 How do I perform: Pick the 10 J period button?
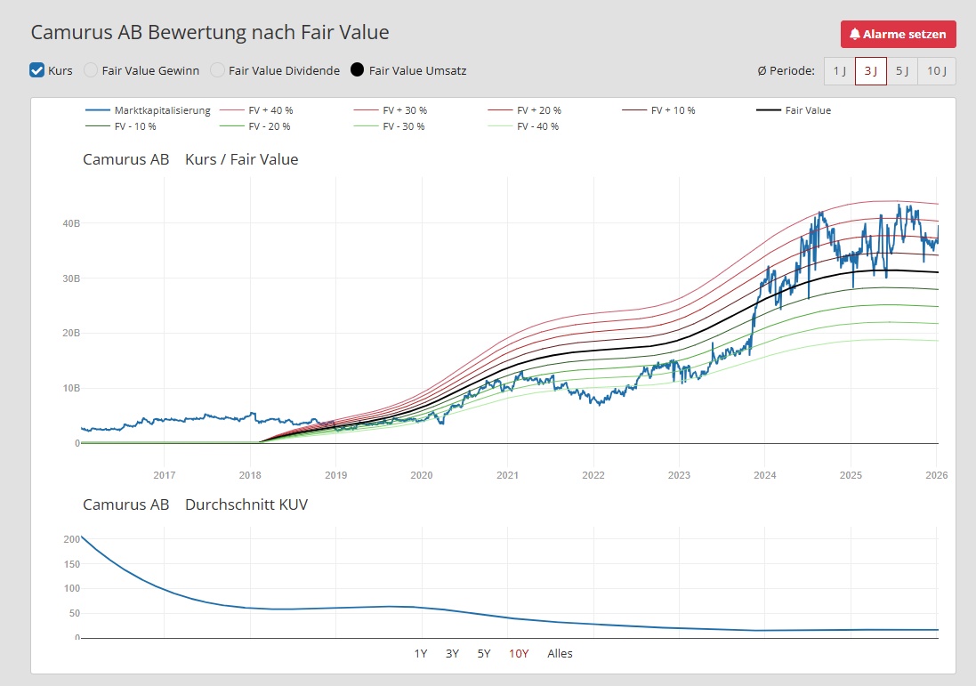[936, 71]
